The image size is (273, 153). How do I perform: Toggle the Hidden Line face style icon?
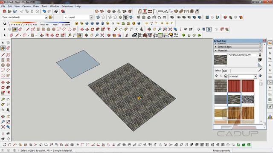pos(115,17)
